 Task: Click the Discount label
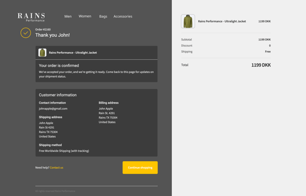coord(187,45)
